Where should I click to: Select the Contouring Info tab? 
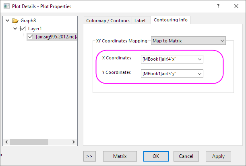click(171, 20)
